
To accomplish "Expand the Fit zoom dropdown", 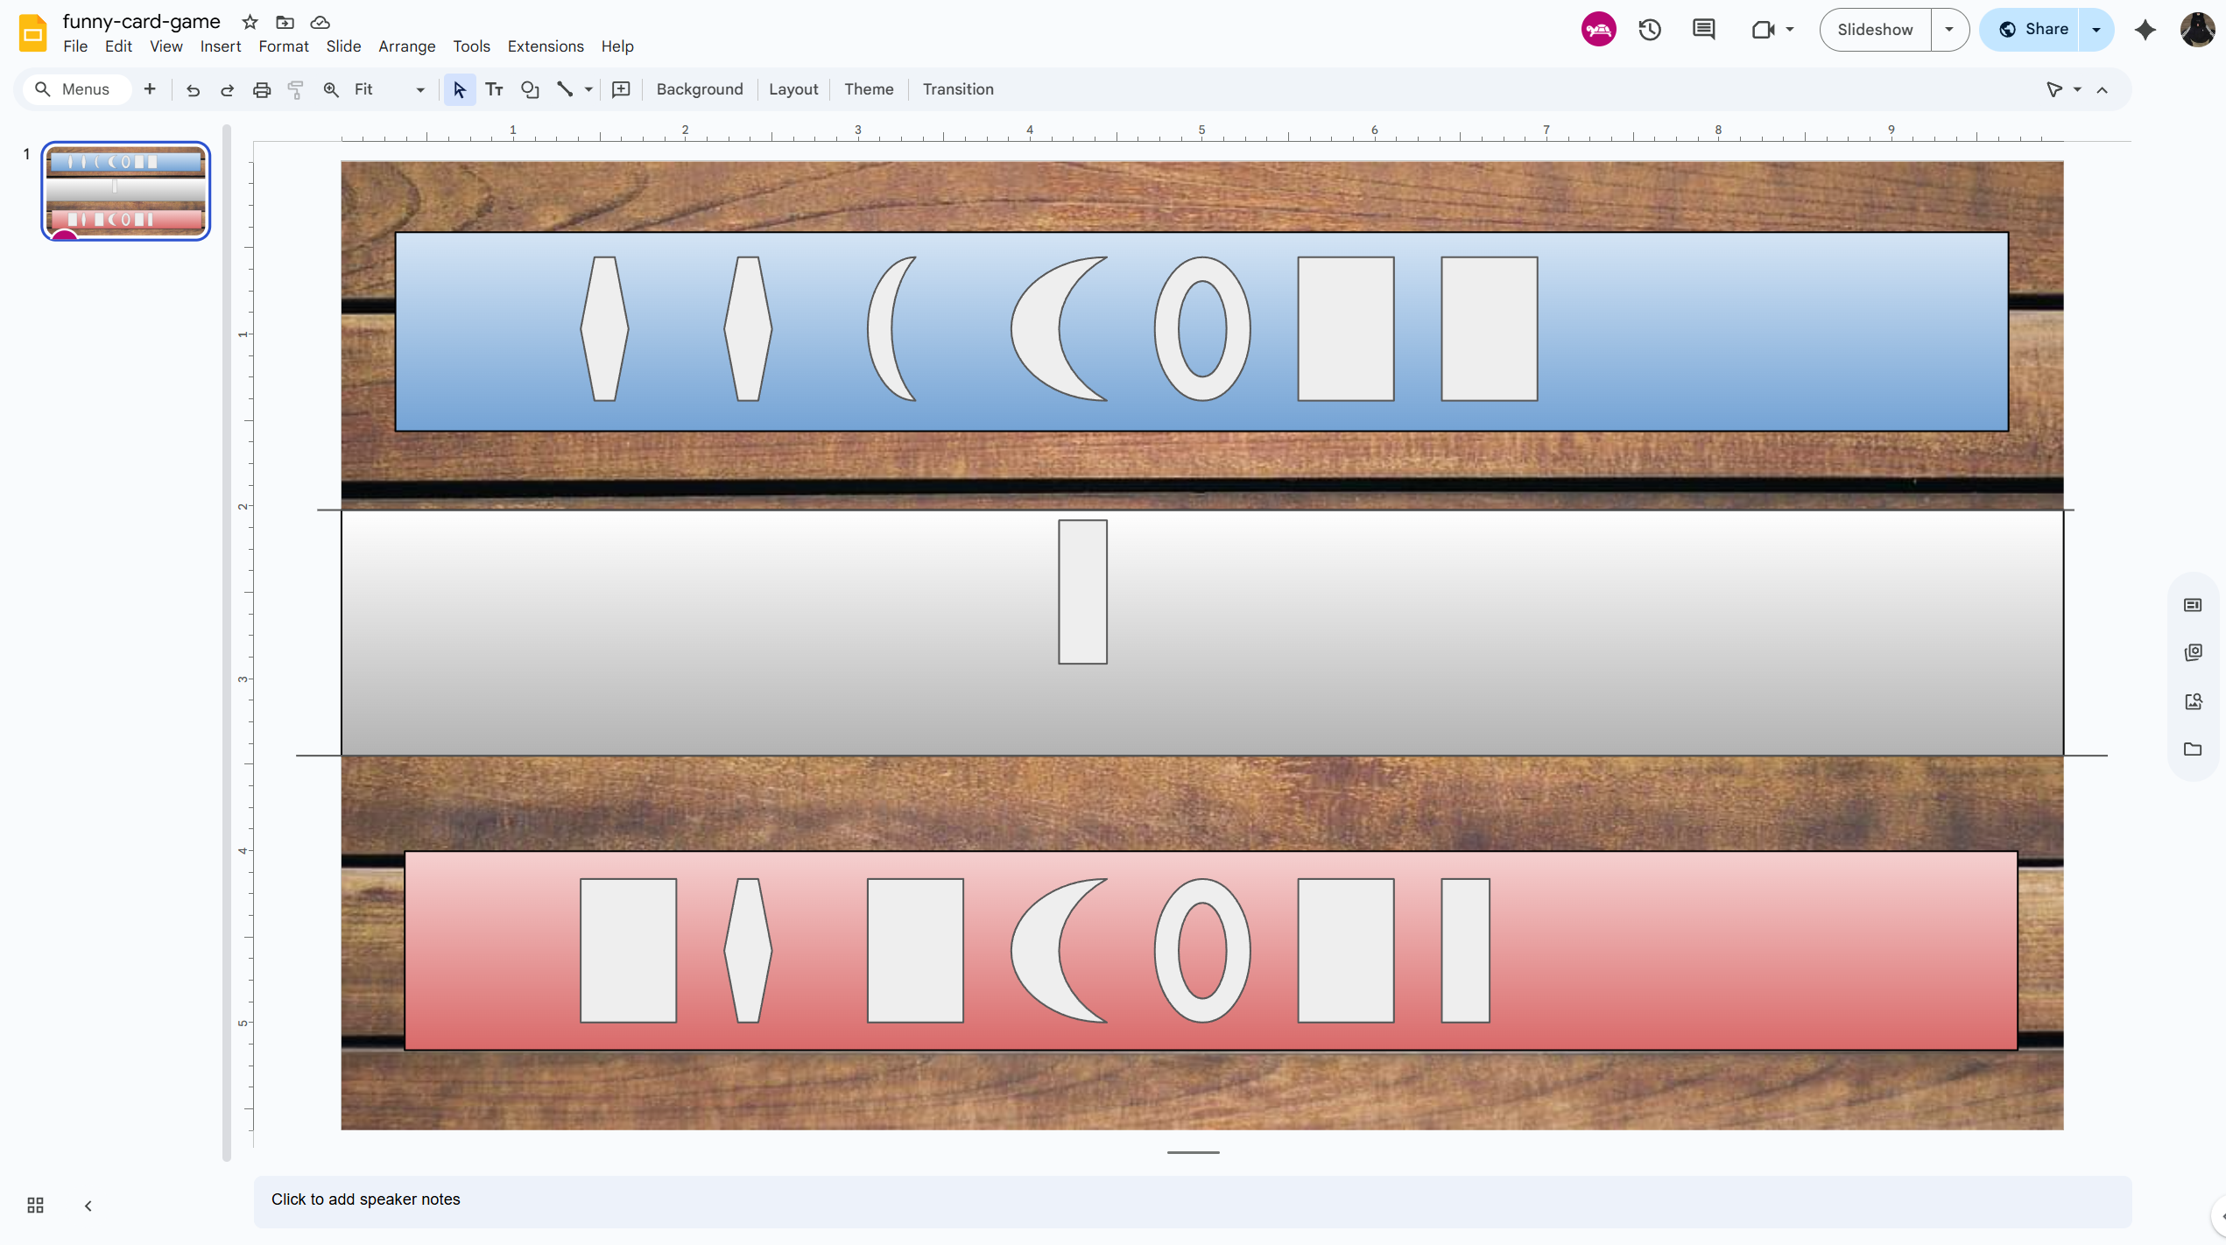I will [420, 89].
